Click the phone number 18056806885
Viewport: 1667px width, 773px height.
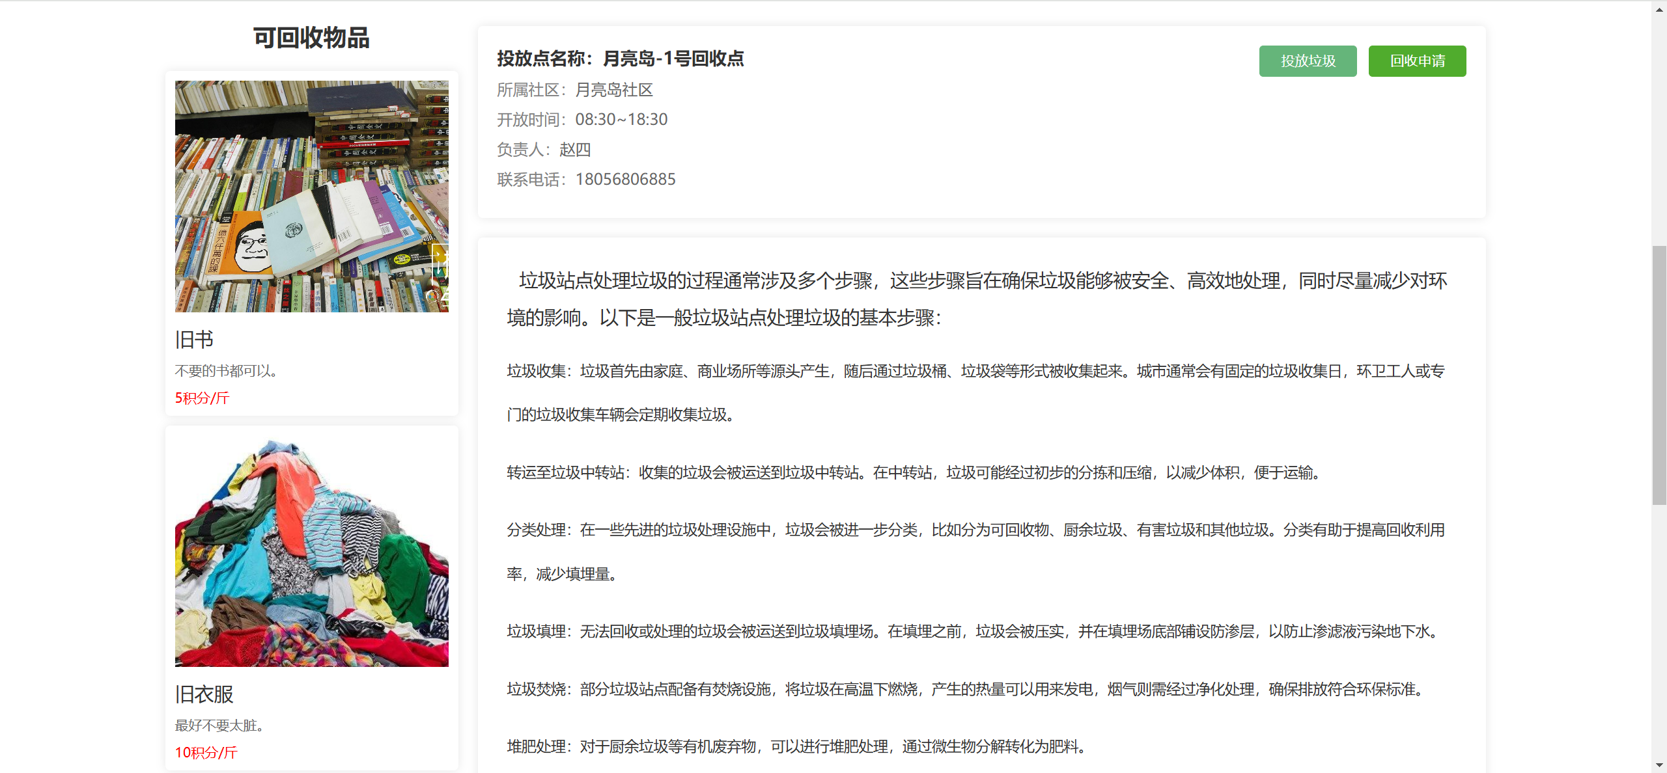[x=625, y=179]
